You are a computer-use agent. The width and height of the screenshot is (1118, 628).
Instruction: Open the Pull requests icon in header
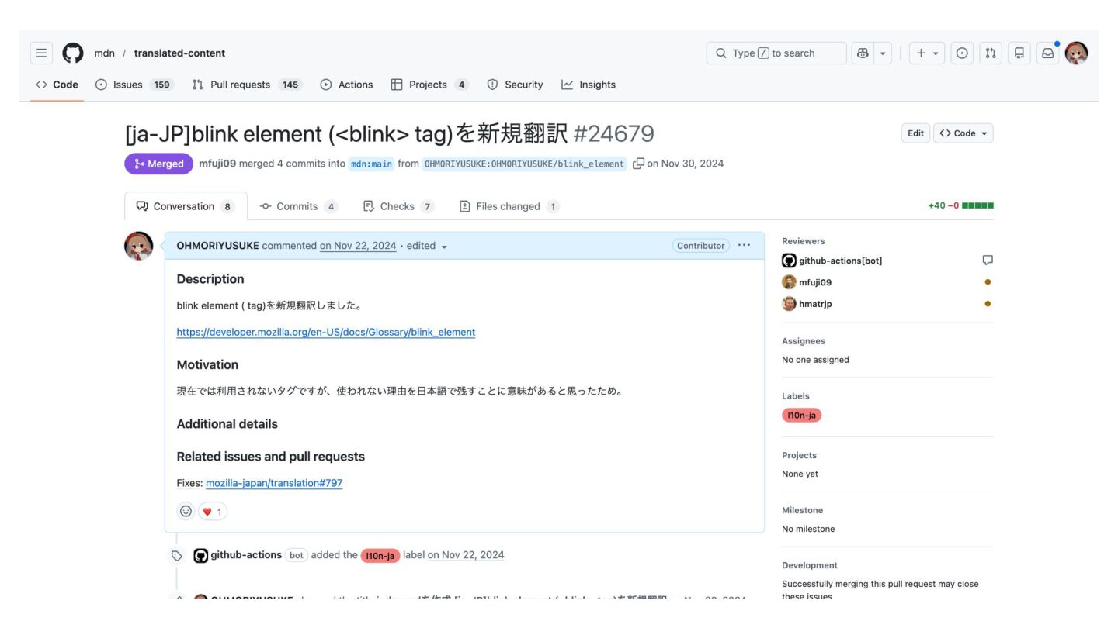(991, 53)
